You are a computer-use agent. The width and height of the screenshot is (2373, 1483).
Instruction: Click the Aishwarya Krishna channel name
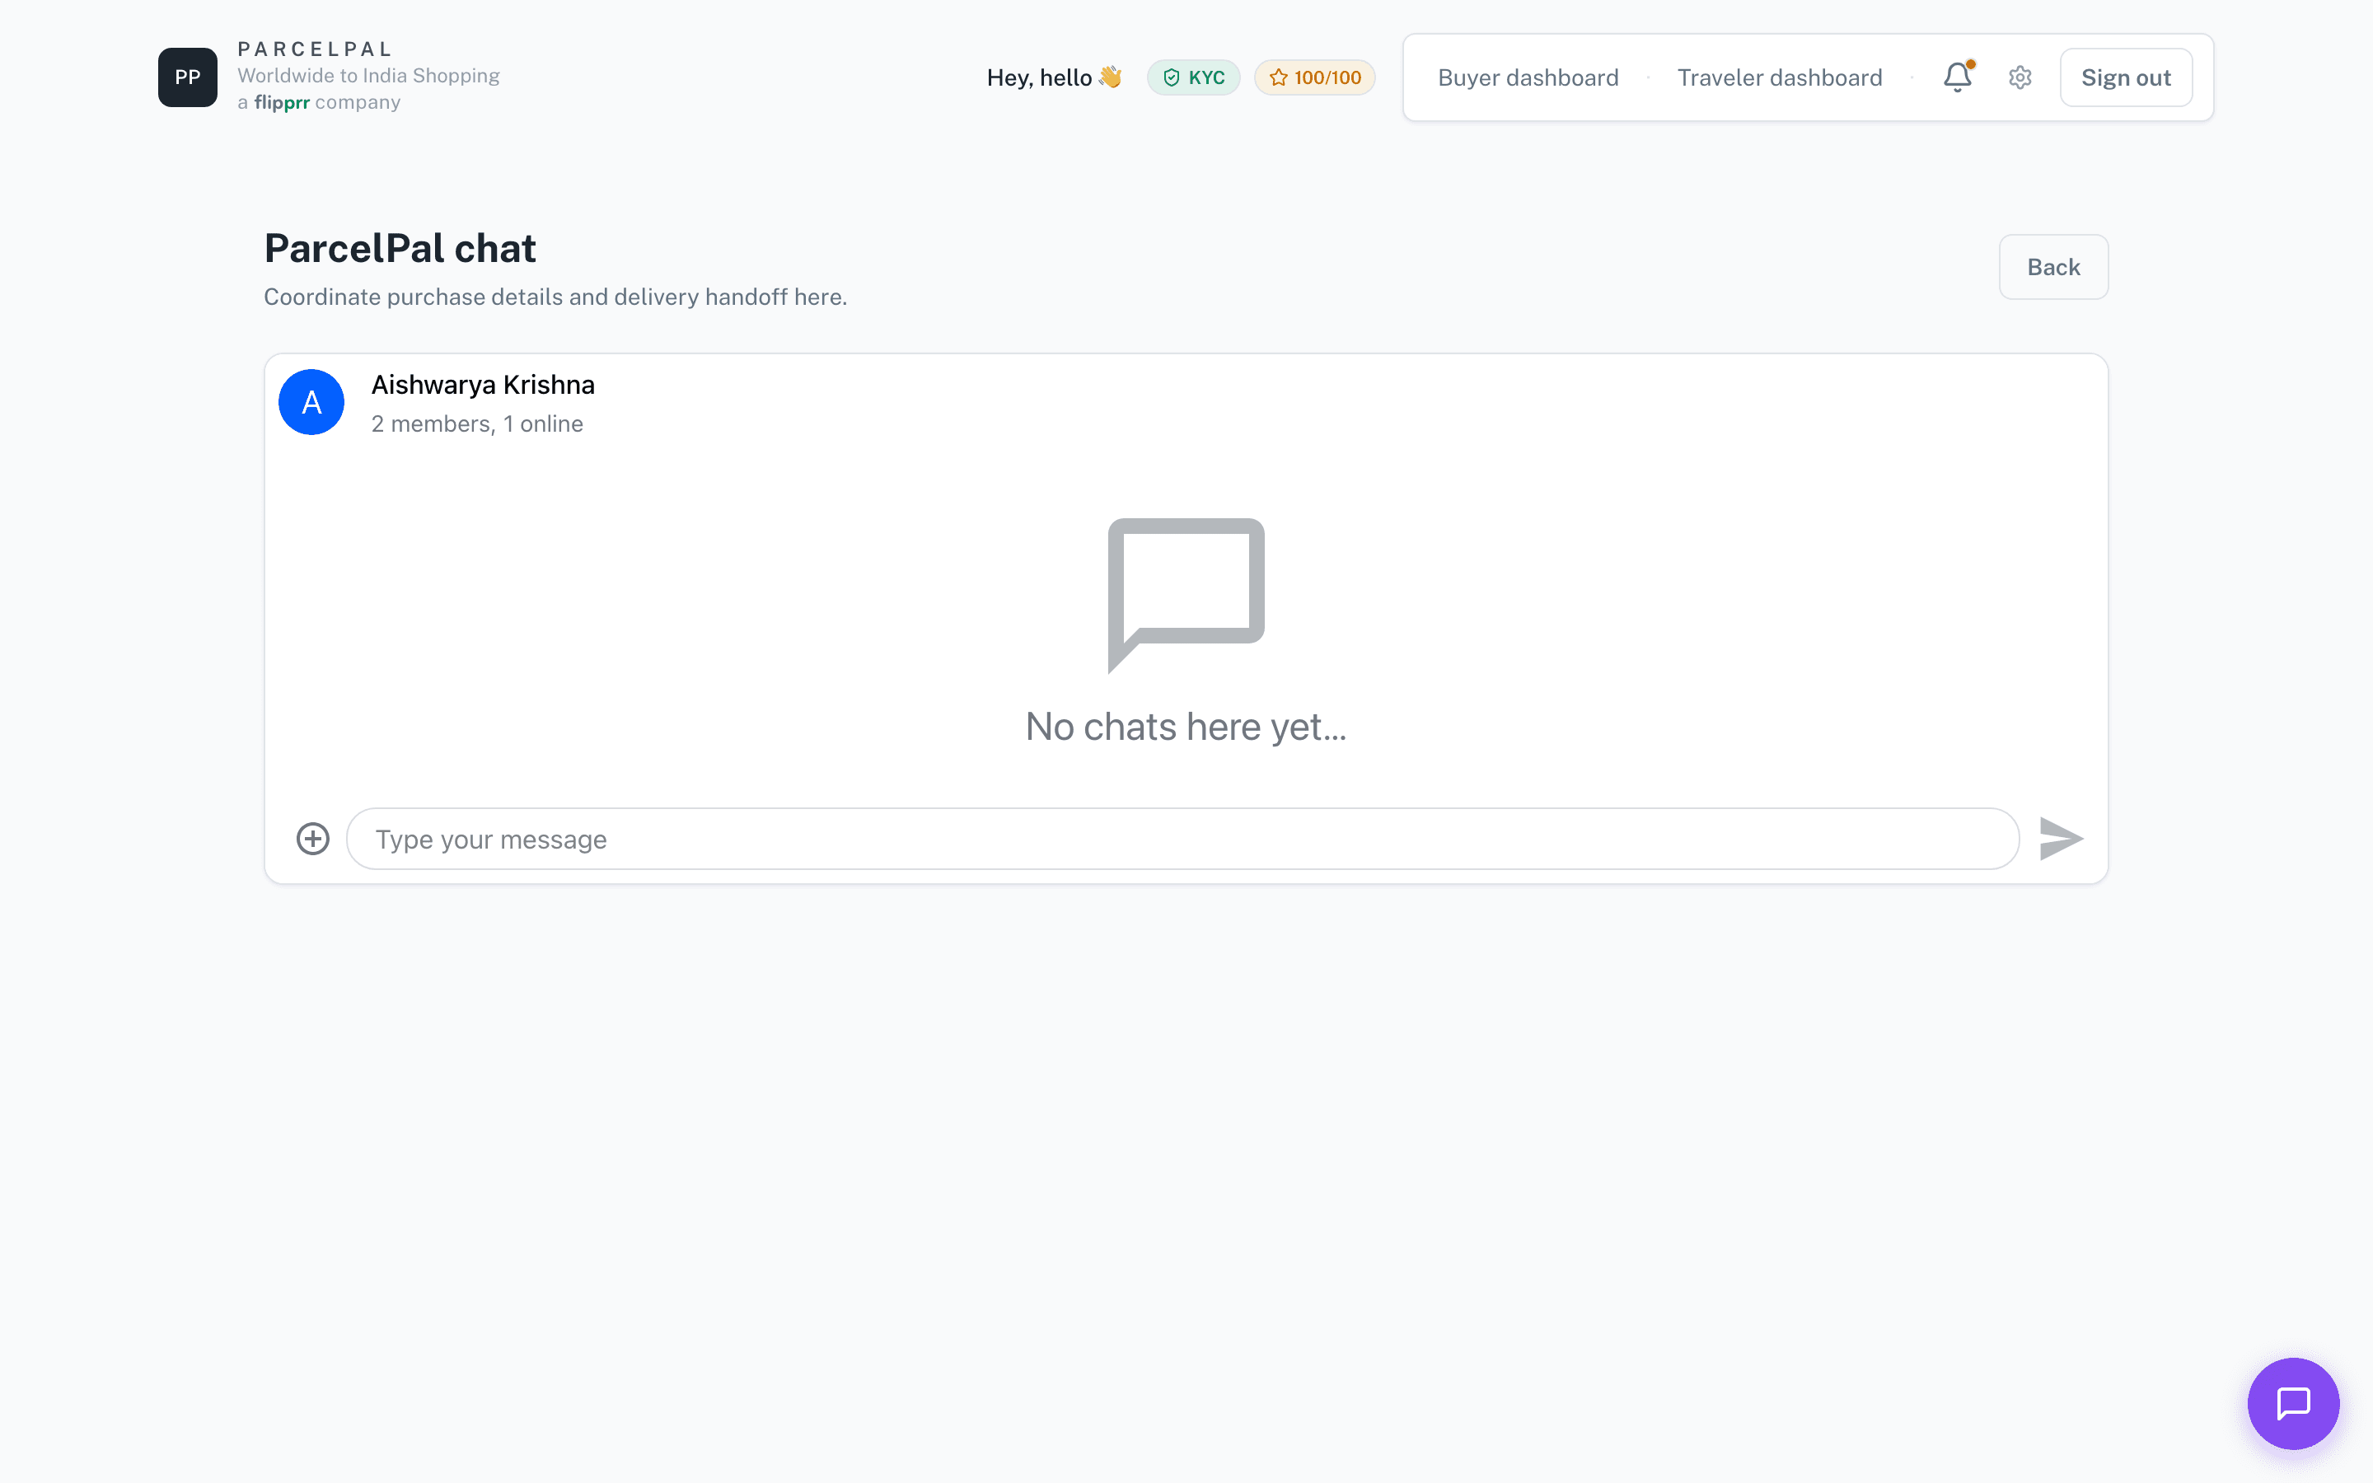click(x=483, y=385)
